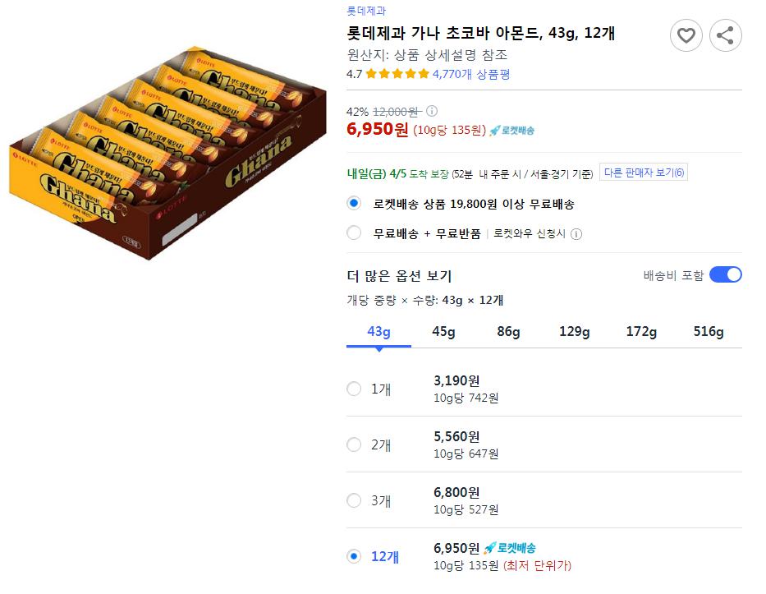The height and width of the screenshot is (594, 766).
Task: Click the info icon next to 로켓와우 신청시
Action: click(576, 234)
